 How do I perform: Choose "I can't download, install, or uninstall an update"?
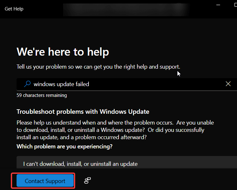(80, 164)
